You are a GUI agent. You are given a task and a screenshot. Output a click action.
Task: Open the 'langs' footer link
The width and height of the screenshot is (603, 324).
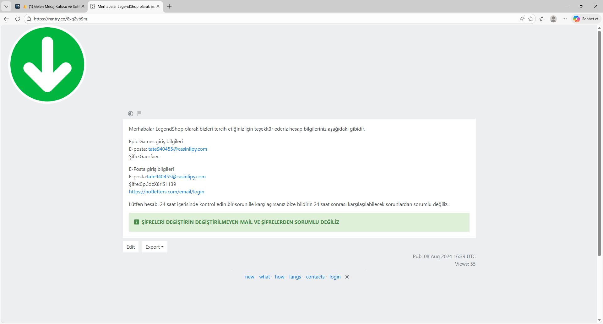tap(295, 277)
